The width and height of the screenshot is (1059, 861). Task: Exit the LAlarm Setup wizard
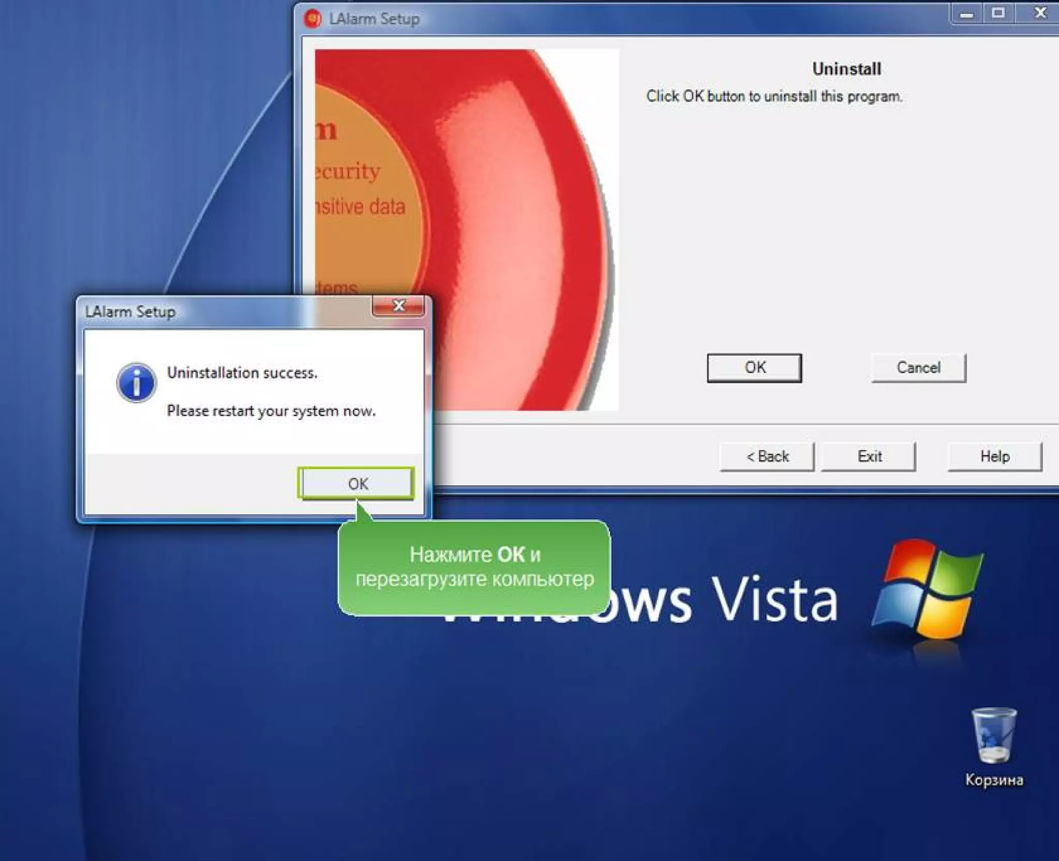click(869, 456)
